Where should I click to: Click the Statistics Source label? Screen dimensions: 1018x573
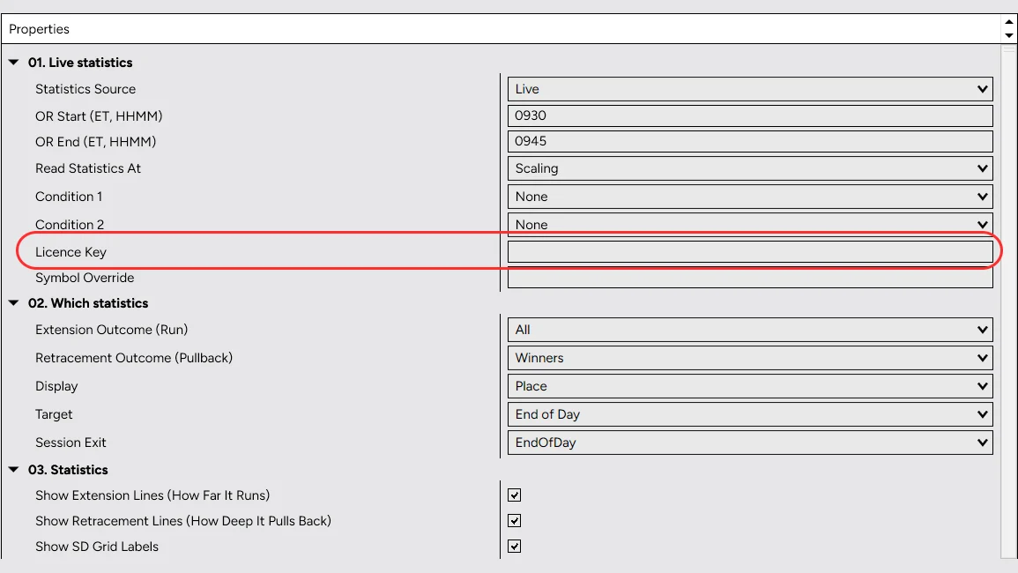point(85,89)
